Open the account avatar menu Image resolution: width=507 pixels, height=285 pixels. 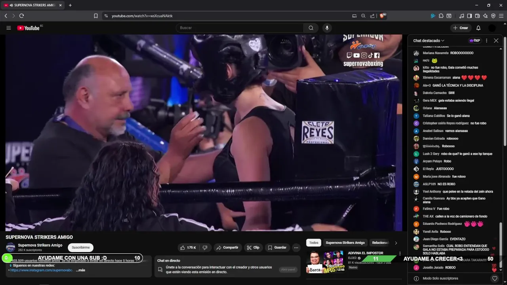tap(492, 28)
